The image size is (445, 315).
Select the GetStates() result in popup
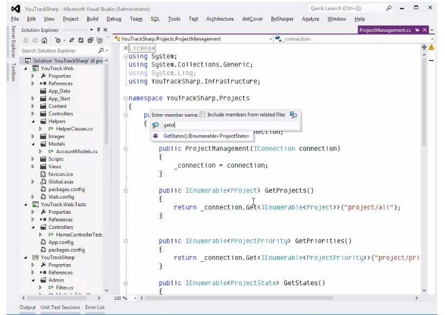pyautogui.click(x=202, y=136)
